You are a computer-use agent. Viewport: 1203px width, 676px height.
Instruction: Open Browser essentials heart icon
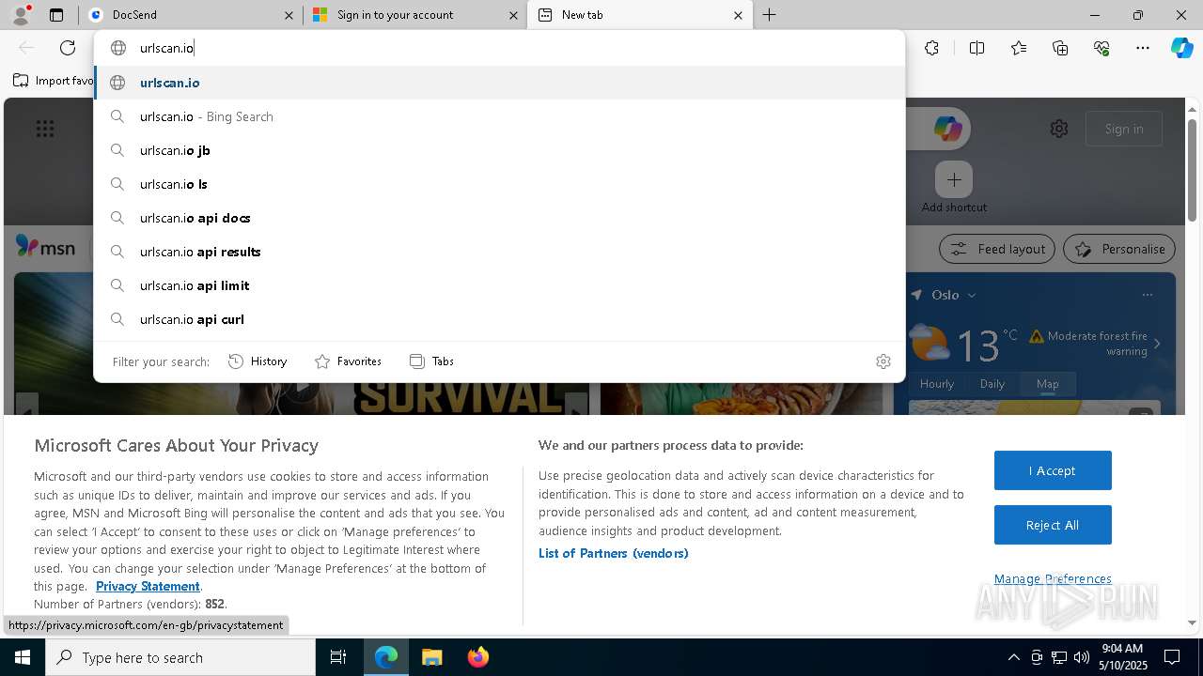coord(1101,48)
